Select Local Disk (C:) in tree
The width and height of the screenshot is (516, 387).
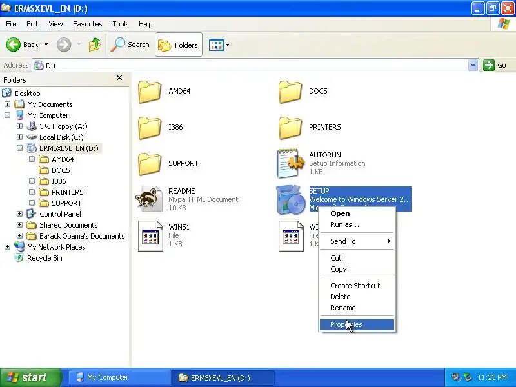tap(61, 137)
